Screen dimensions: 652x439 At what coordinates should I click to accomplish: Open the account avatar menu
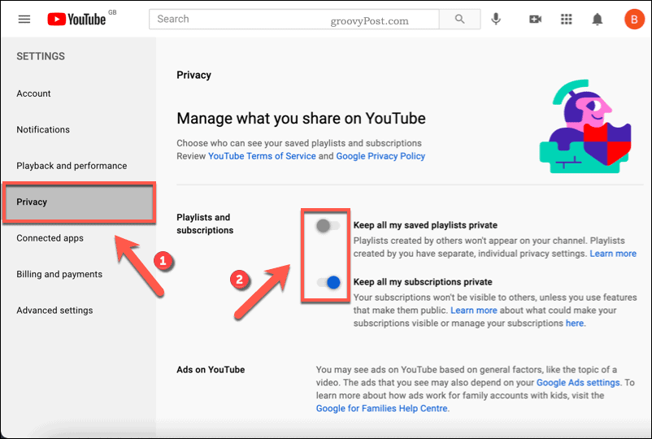click(634, 20)
